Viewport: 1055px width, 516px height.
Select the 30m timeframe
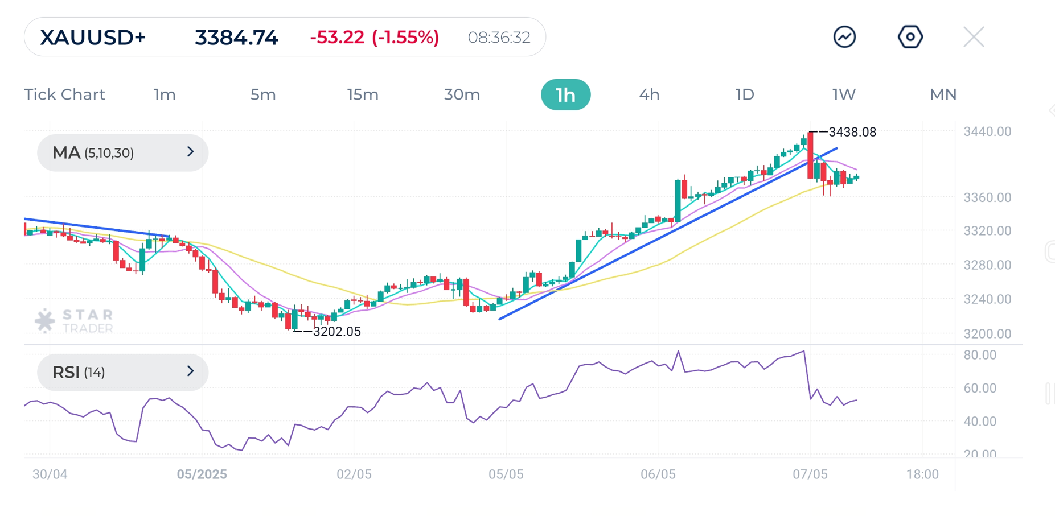[x=462, y=94]
